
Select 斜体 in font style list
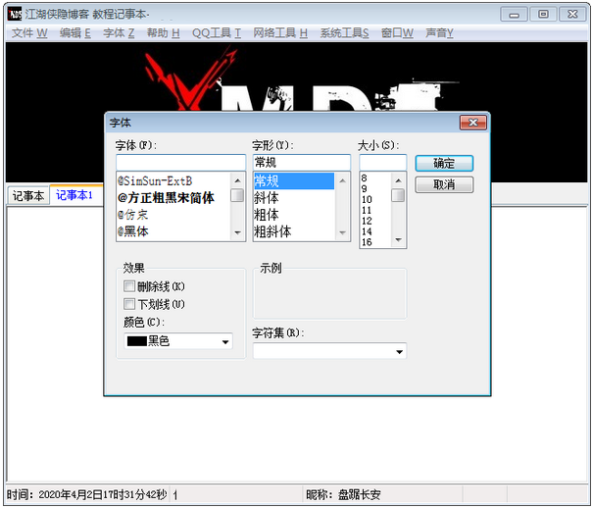click(x=294, y=197)
